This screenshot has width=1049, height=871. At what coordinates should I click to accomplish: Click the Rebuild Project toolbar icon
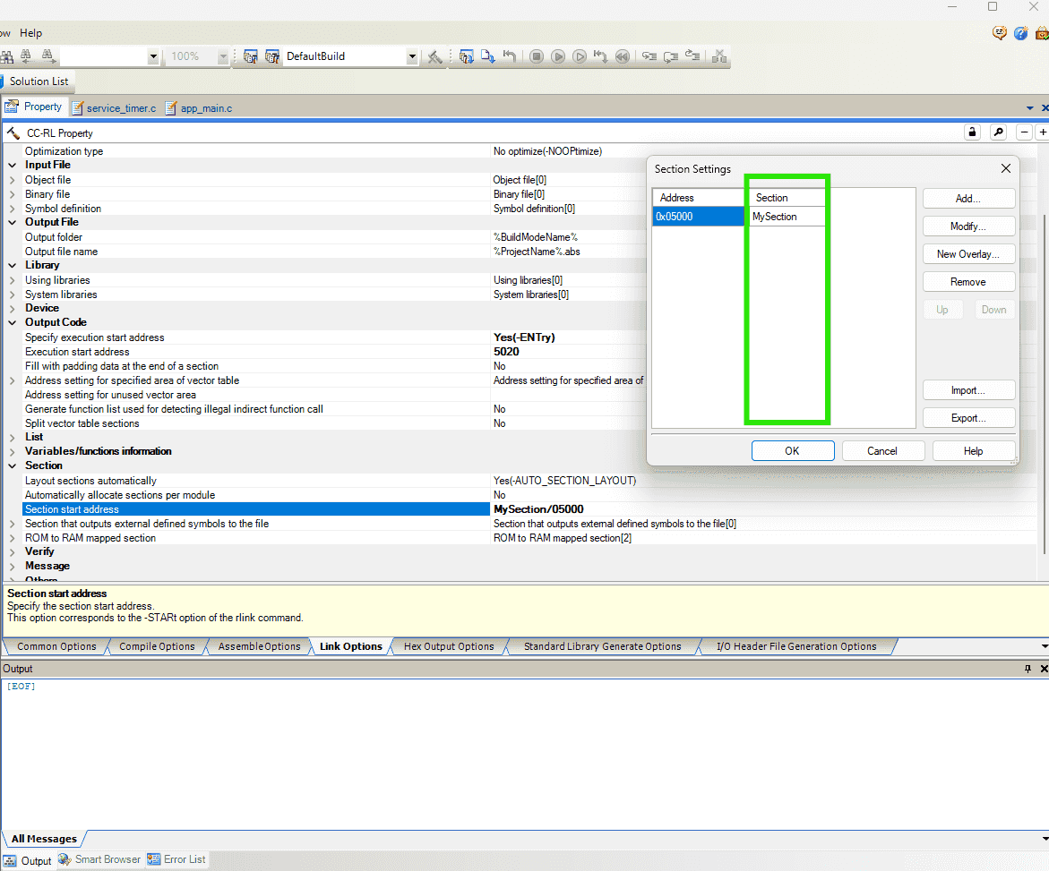[x=271, y=56]
